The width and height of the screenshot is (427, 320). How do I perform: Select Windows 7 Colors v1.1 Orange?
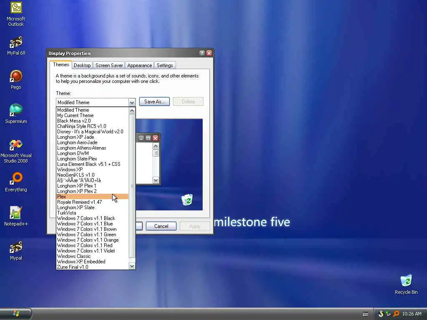click(92, 240)
